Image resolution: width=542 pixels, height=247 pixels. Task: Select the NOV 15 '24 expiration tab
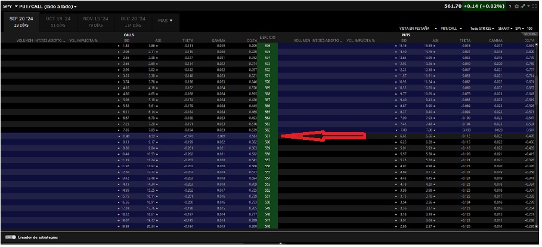click(x=95, y=21)
